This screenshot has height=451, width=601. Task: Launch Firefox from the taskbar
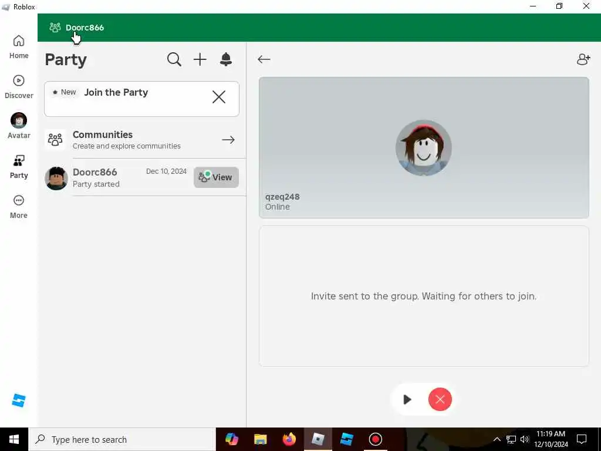[x=289, y=439]
